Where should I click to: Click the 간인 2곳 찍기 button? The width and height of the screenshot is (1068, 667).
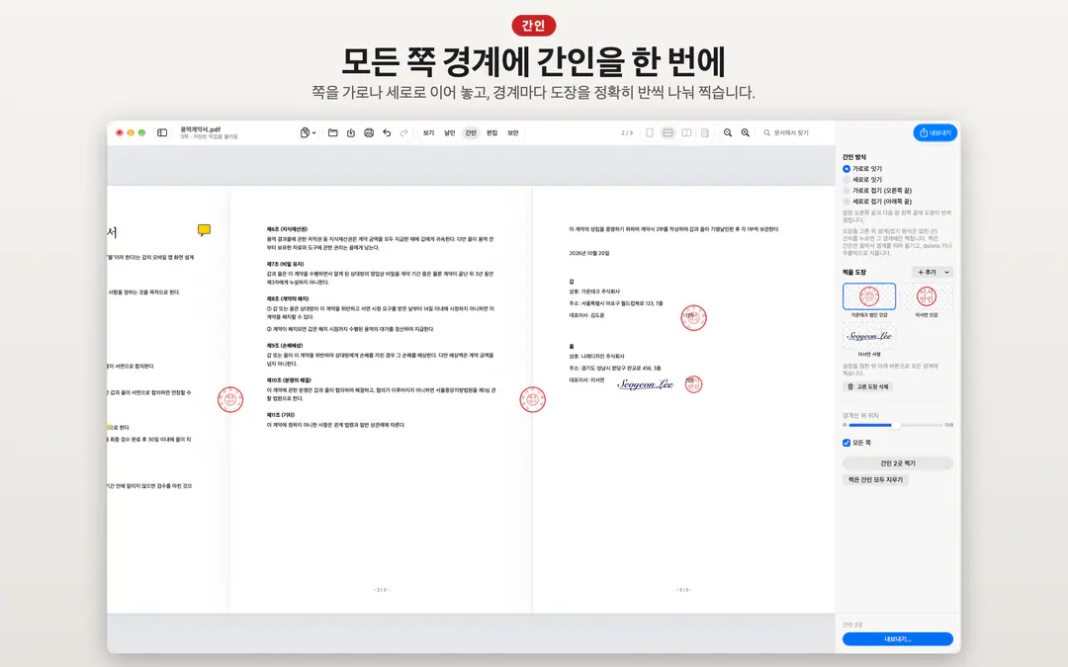pyautogui.click(x=898, y=463)
